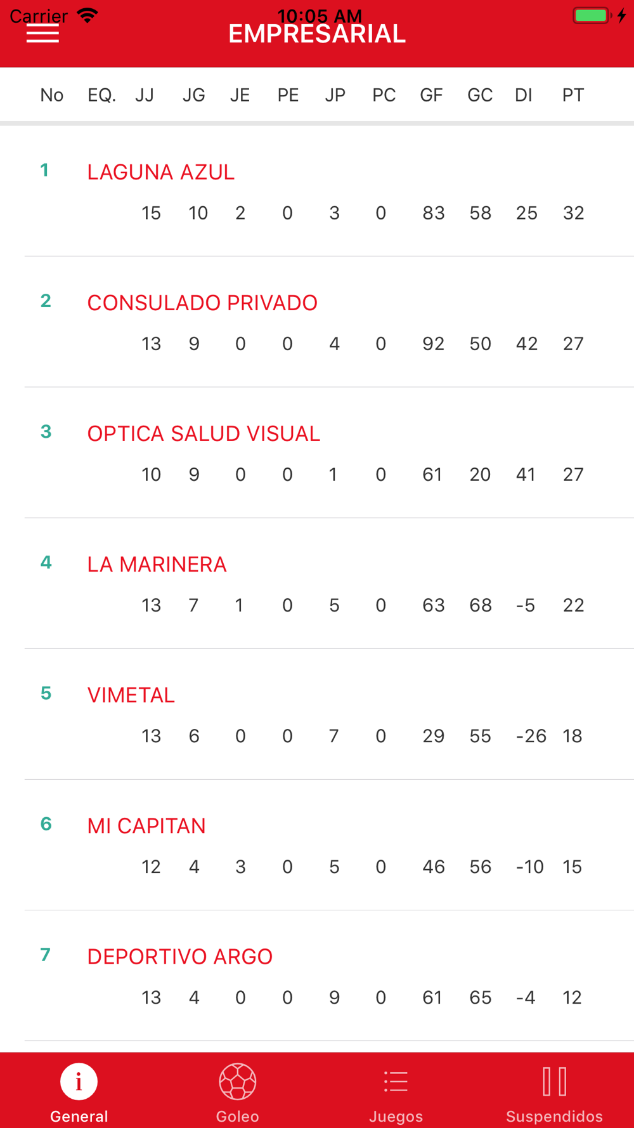This screenshot has width=634, height=1128.
Task: Tap the GF column header
Action: 431,95
